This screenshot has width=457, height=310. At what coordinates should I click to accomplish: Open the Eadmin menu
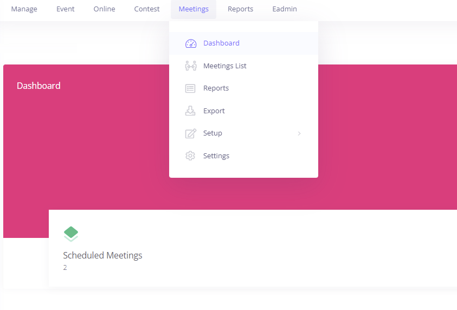click(x=285, y=9)
